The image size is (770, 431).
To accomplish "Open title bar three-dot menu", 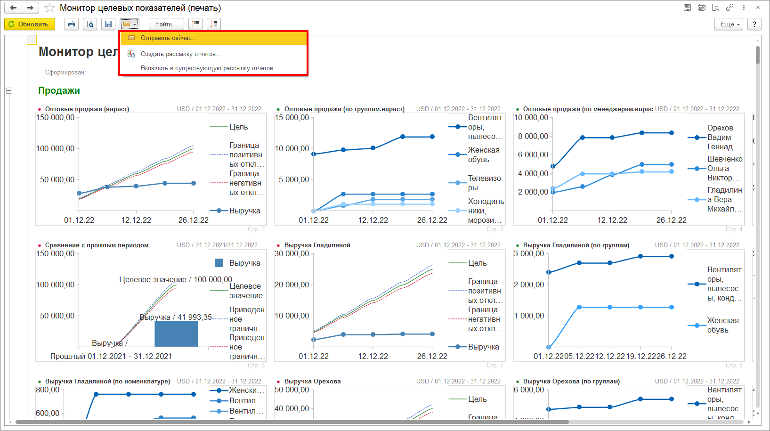I will 744,8.
